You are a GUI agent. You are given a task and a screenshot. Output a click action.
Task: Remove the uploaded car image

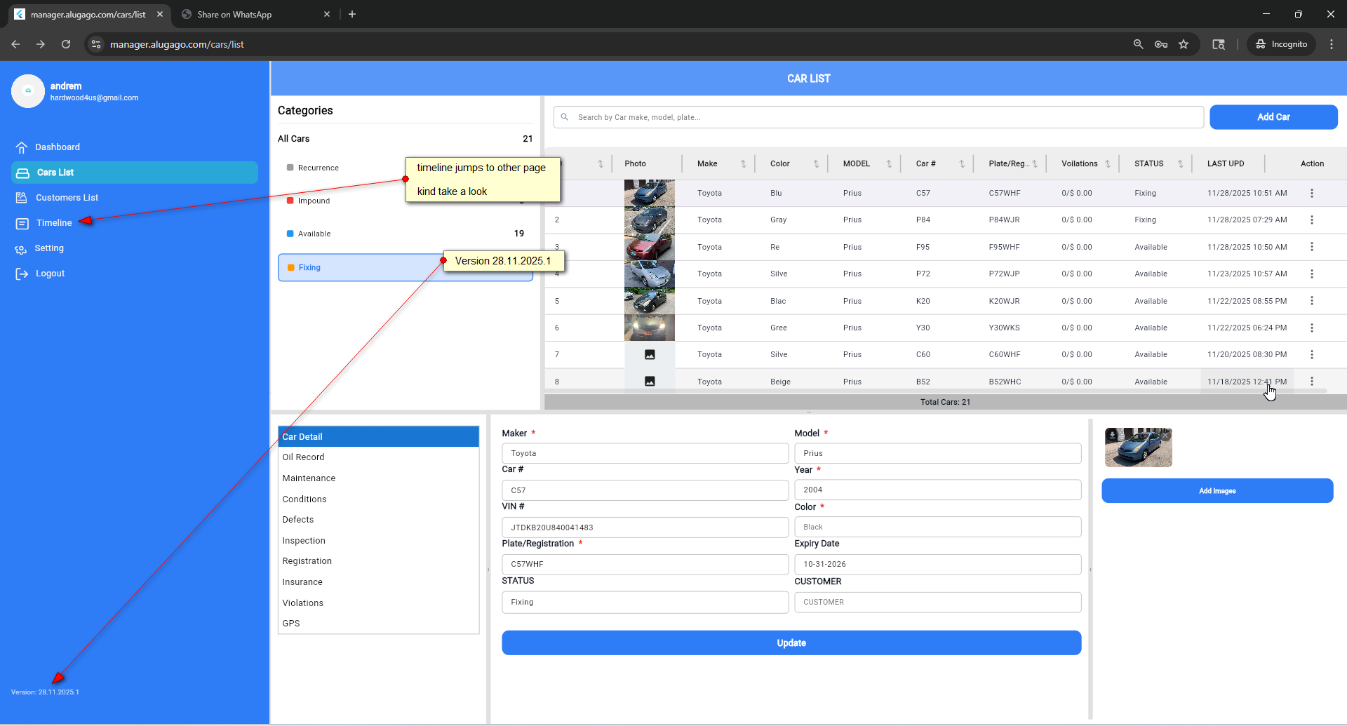[x=1165, y=436]
